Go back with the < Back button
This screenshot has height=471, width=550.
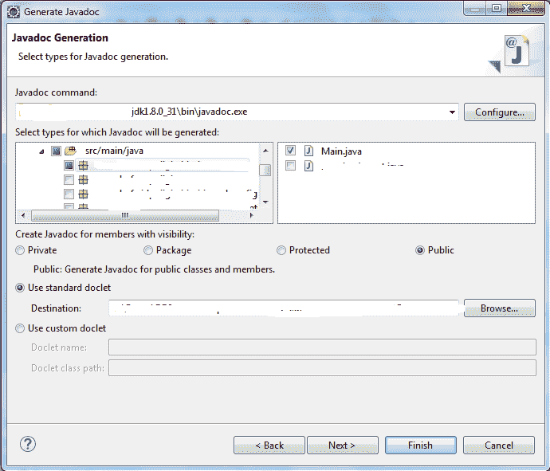pyautogui.click(x=269, y=445)
